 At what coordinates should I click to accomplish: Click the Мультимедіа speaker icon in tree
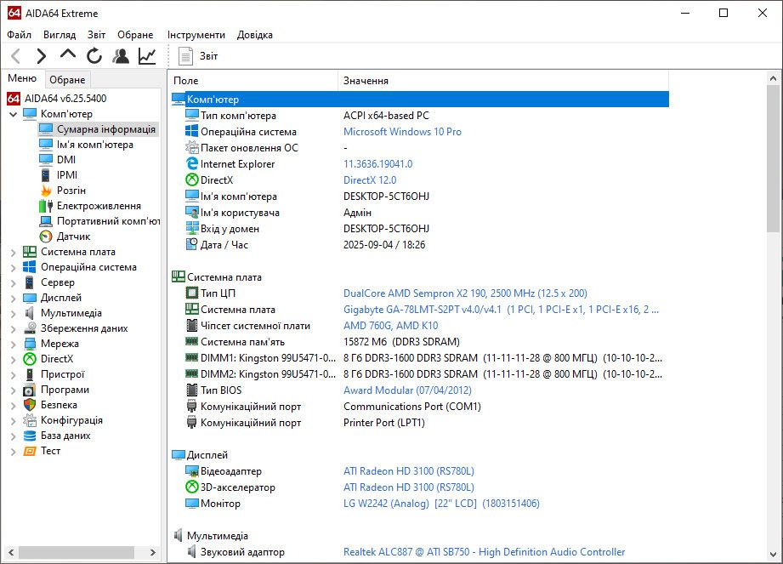(30, 313)
